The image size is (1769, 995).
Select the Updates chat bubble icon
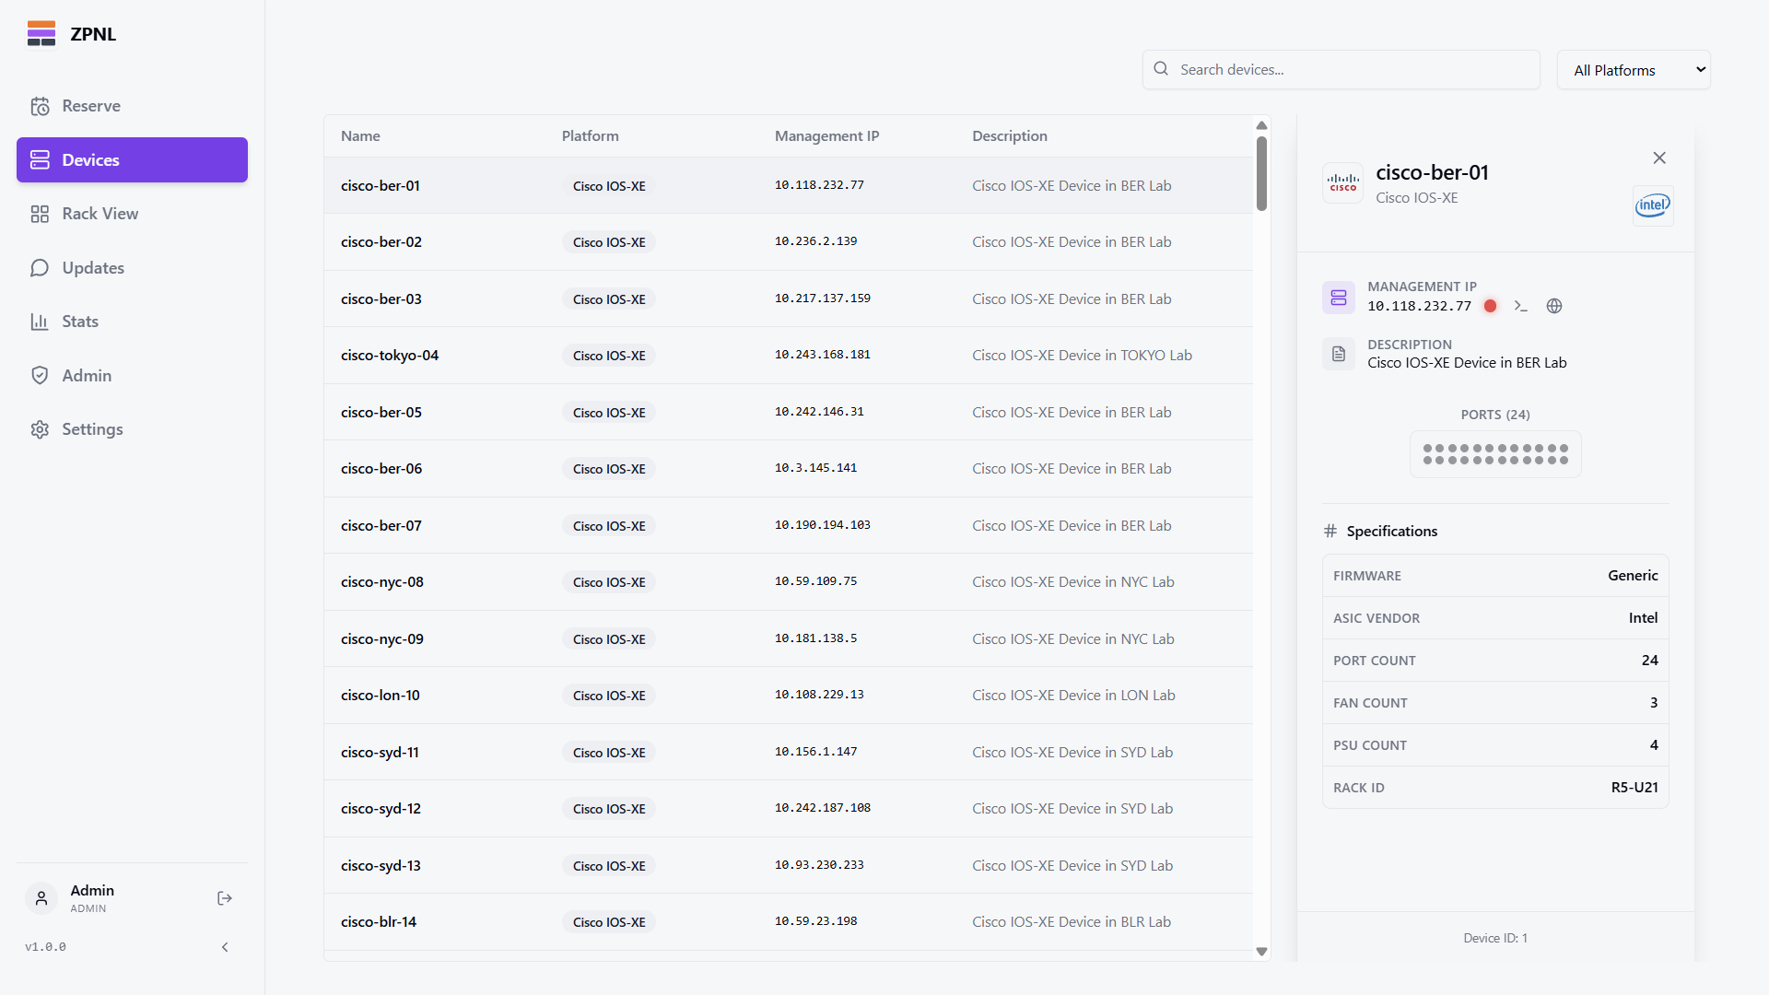point(41,267)
